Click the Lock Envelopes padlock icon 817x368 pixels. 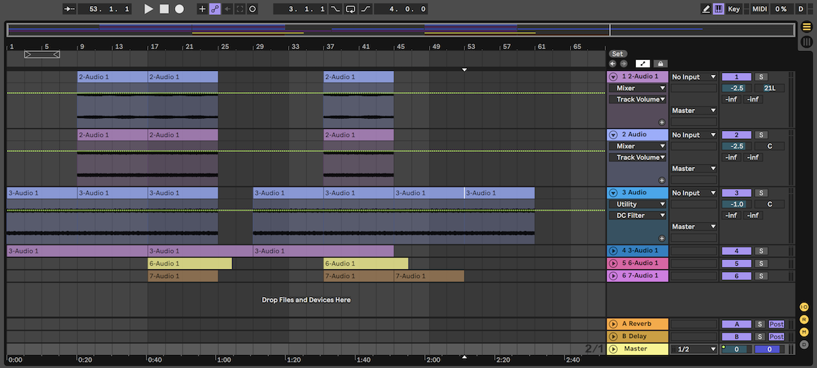(660, 63)
